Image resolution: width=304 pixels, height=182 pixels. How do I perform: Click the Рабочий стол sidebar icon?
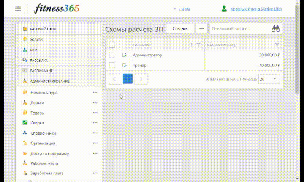click(25, 29)
